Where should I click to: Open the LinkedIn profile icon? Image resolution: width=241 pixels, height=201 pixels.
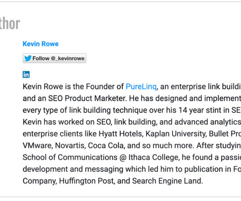pyautogui.click(x=26, y=75)
